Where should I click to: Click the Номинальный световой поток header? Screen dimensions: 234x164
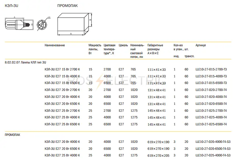pos(137,51)
